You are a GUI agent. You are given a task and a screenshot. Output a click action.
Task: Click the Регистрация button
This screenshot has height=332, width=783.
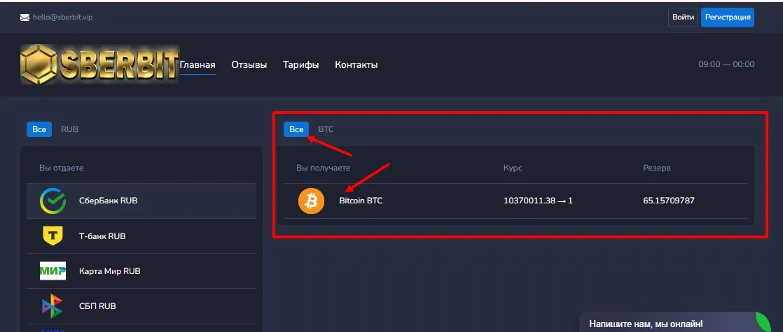(x=728, y=17)
